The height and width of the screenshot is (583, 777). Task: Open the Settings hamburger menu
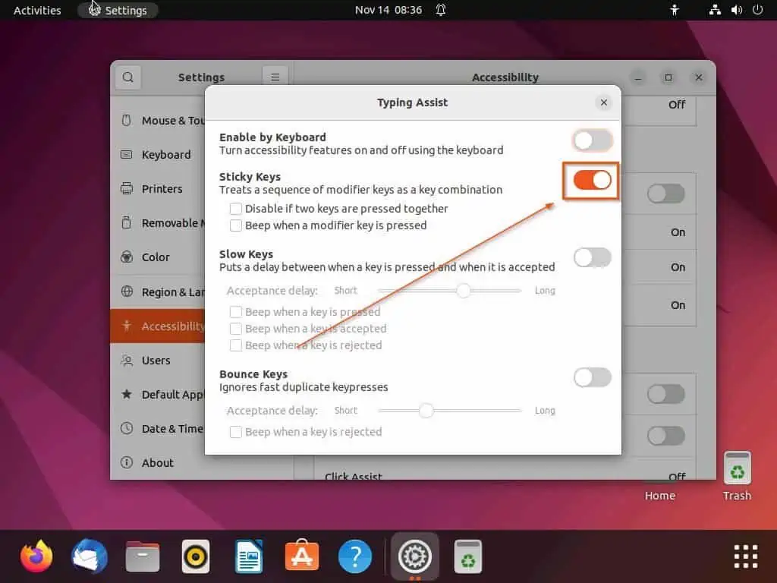(x=275, y=77)
